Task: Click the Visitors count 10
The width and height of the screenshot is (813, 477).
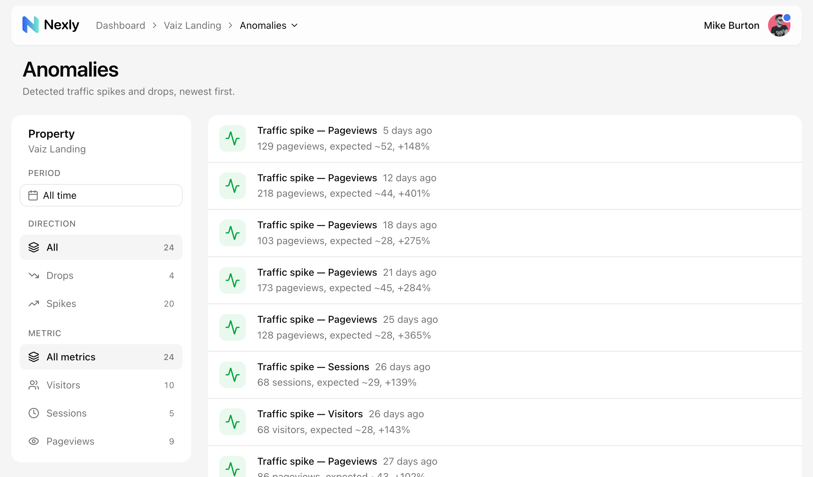Action: [169, 385]
